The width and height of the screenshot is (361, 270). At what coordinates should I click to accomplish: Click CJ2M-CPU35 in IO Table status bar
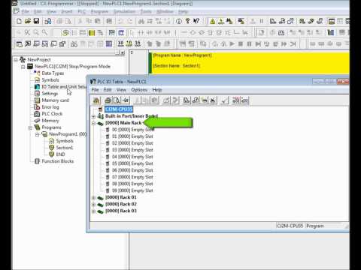pos(290,226)
